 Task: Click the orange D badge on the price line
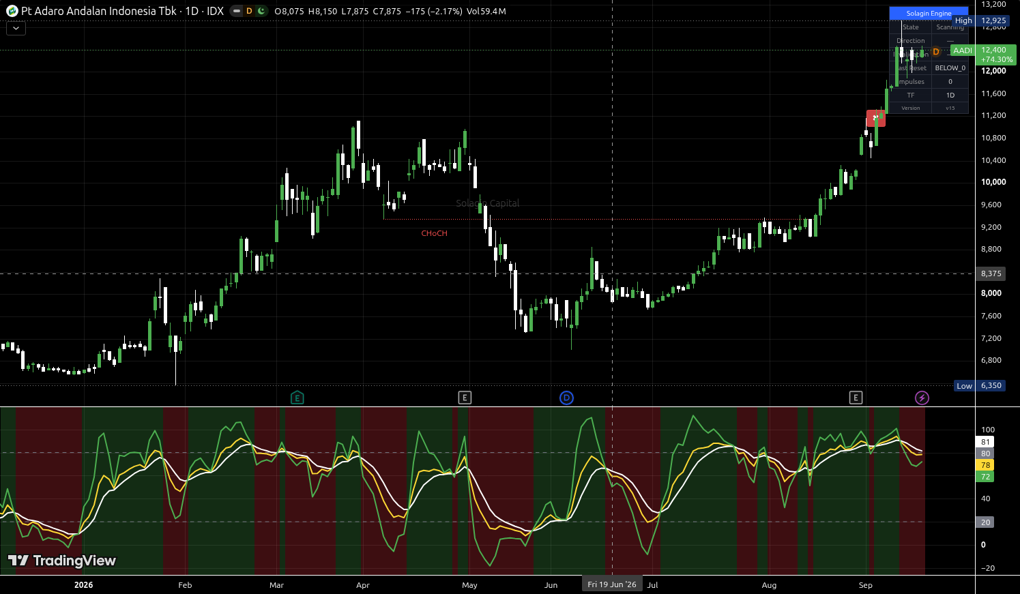click(x=936, y=51)
